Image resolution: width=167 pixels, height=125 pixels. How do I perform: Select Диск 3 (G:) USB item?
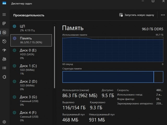31,101
